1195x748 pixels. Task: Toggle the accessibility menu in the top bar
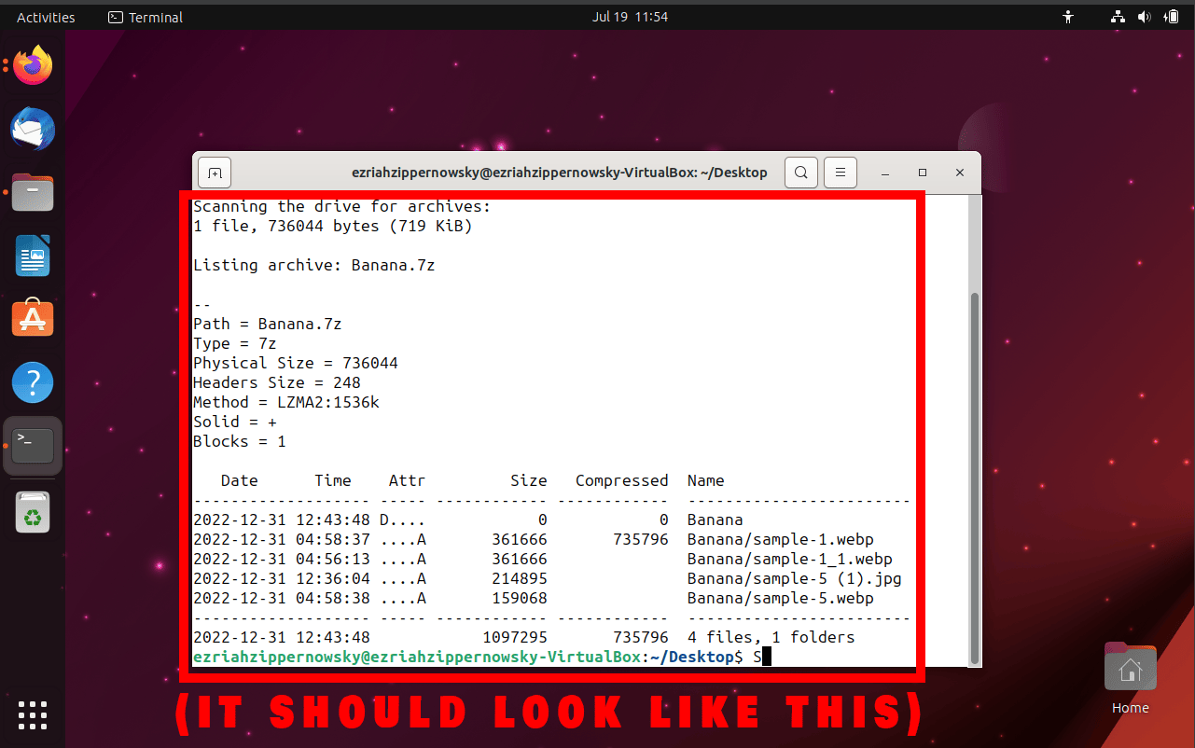coord(1067,16)
